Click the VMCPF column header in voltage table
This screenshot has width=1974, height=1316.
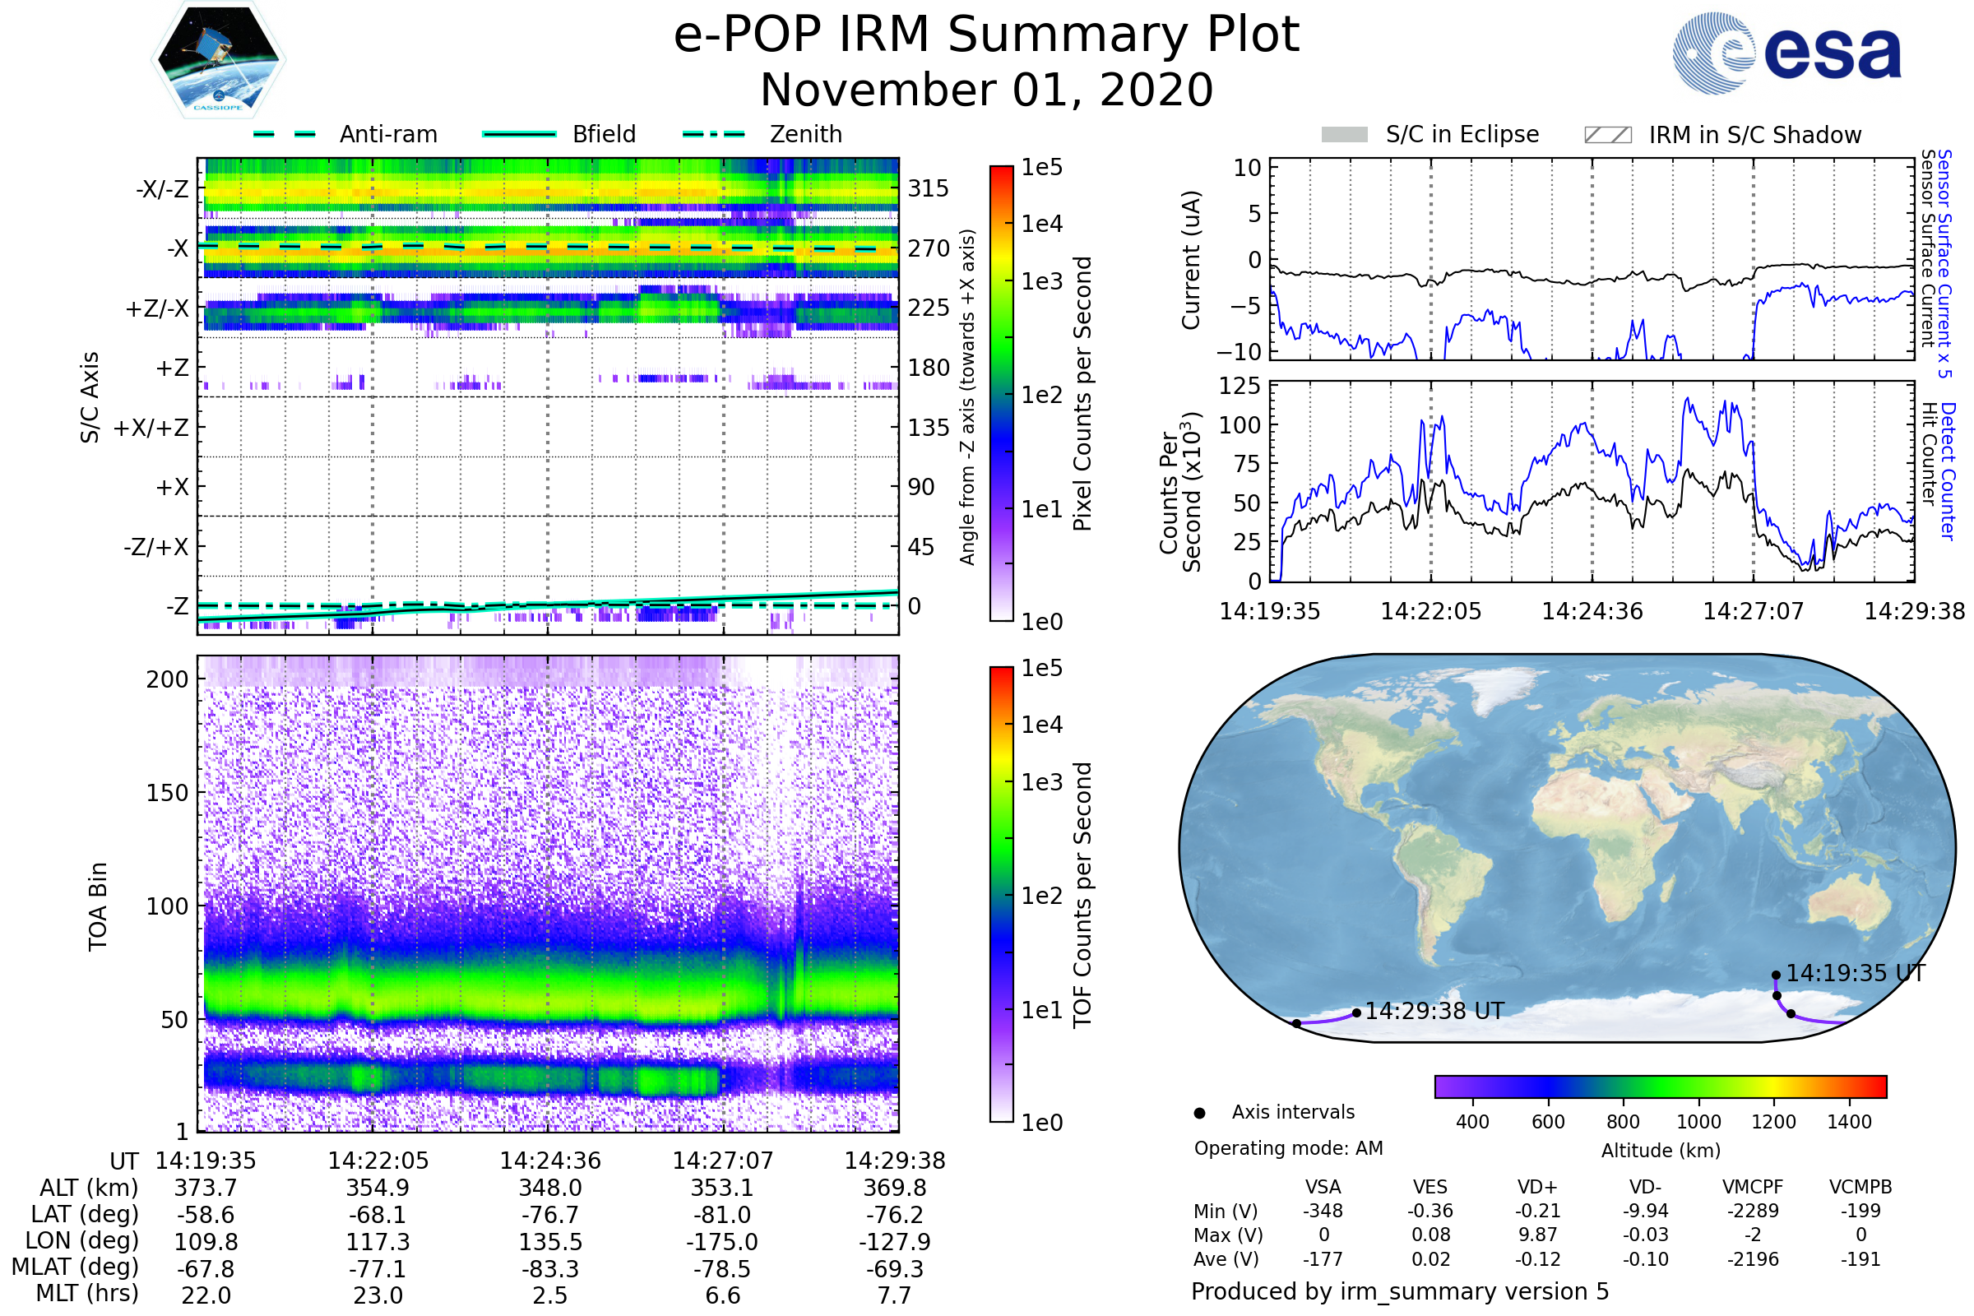1753,1187
